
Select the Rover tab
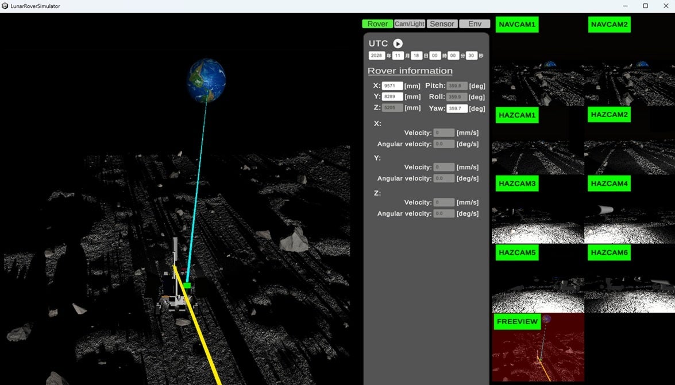[377, 24]
